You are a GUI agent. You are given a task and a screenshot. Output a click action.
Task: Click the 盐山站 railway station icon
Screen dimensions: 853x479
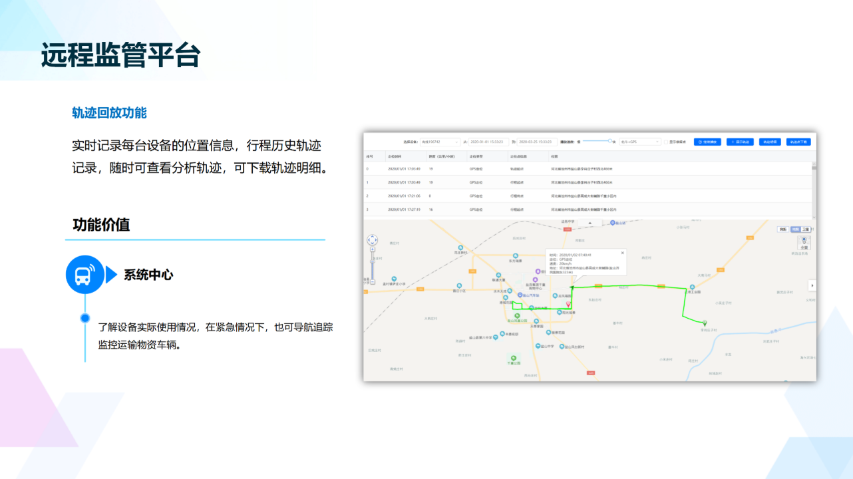pos(614,224)
